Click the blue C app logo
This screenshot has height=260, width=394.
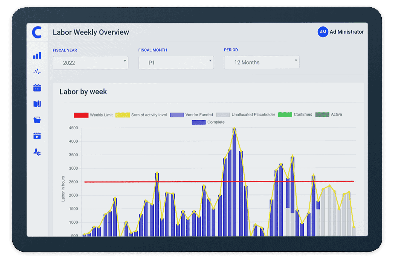point(37,32)
